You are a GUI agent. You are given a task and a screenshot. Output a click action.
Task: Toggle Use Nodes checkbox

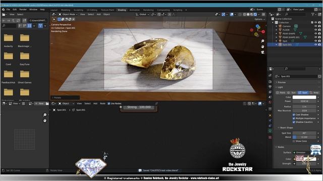pos(109,104)
